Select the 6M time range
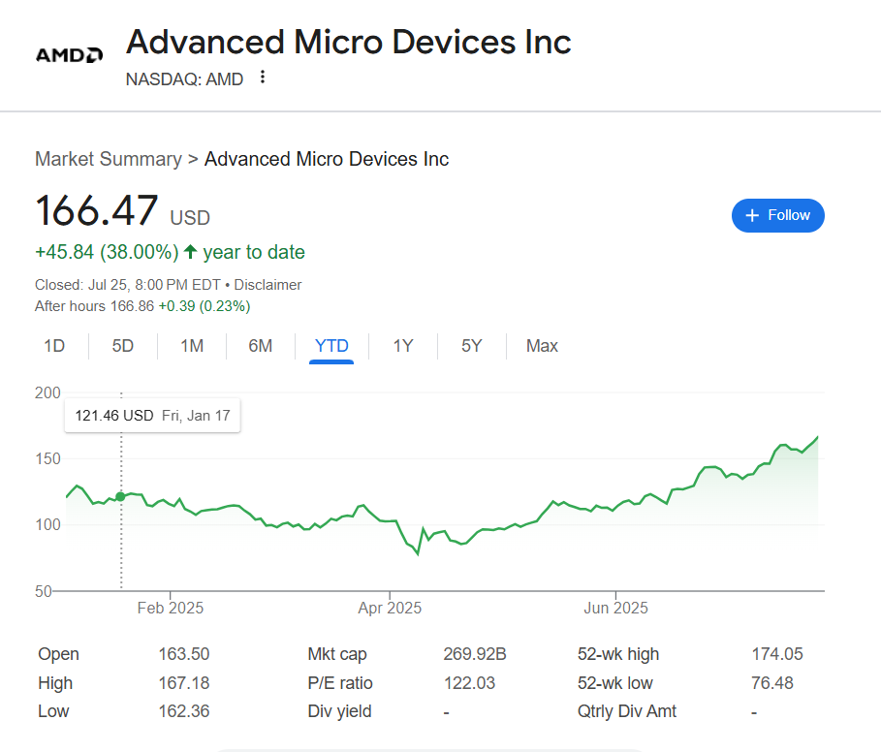This screenshot has height=752, width=881. click(260, 346)
